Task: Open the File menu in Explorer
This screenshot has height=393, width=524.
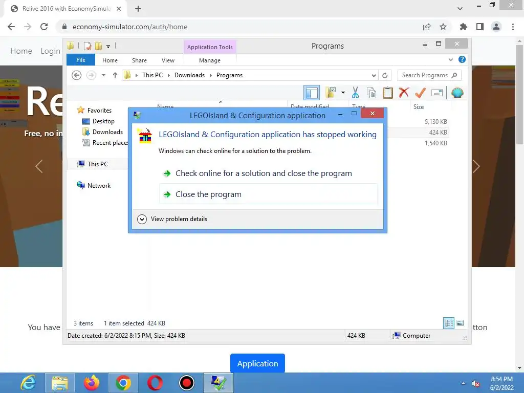Action: tap(80, 60)
